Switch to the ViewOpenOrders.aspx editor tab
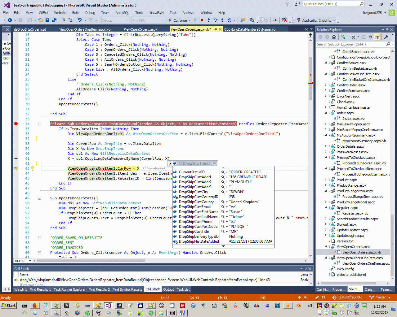397x317 pixels. 141,29
